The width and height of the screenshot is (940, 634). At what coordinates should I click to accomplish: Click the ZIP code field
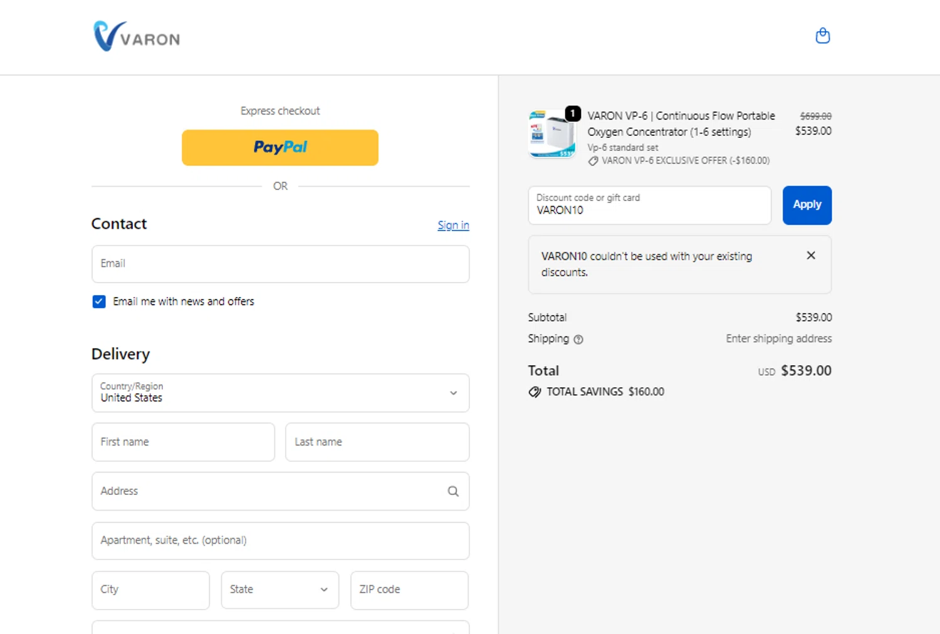click(x=409, y=590)
